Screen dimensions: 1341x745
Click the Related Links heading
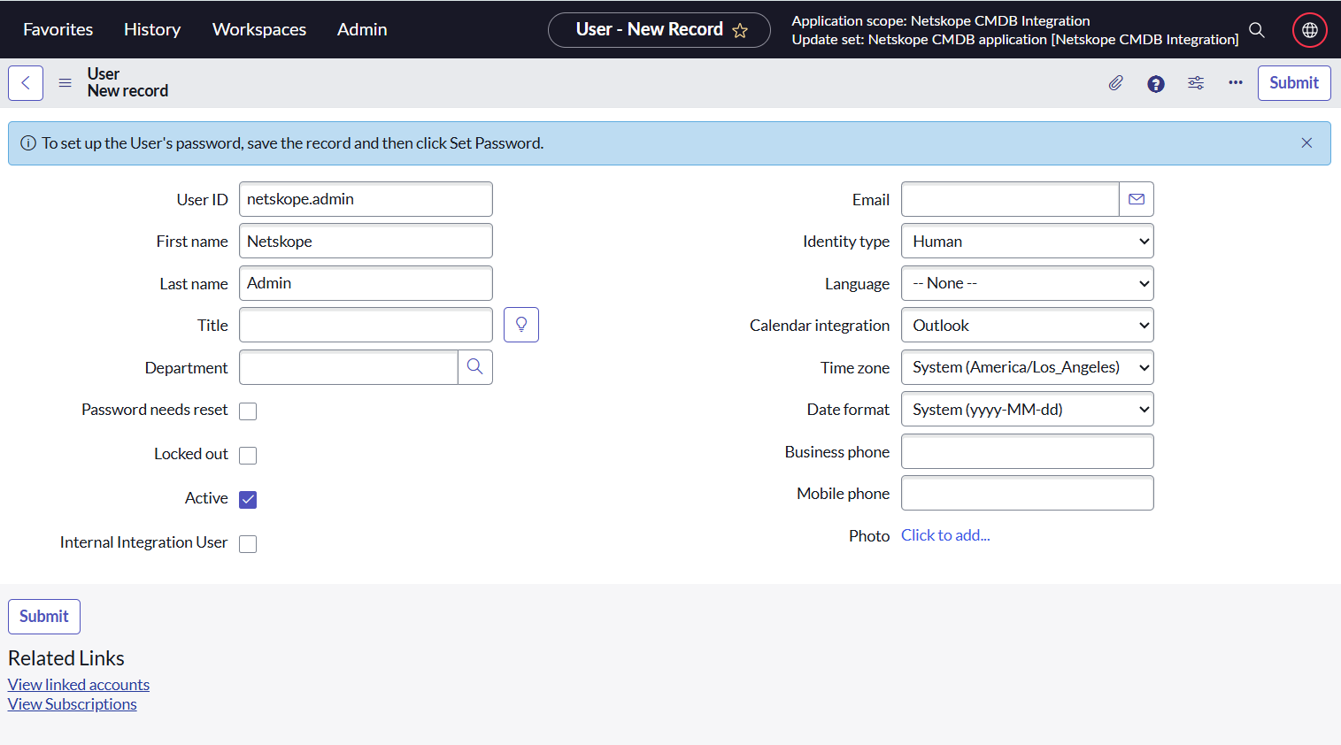[66, 658]
